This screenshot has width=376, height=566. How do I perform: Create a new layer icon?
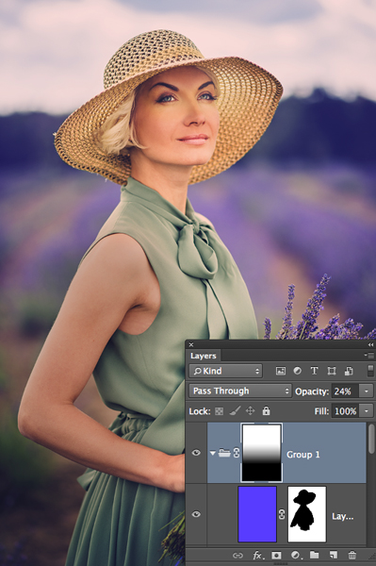click(334, 555)
